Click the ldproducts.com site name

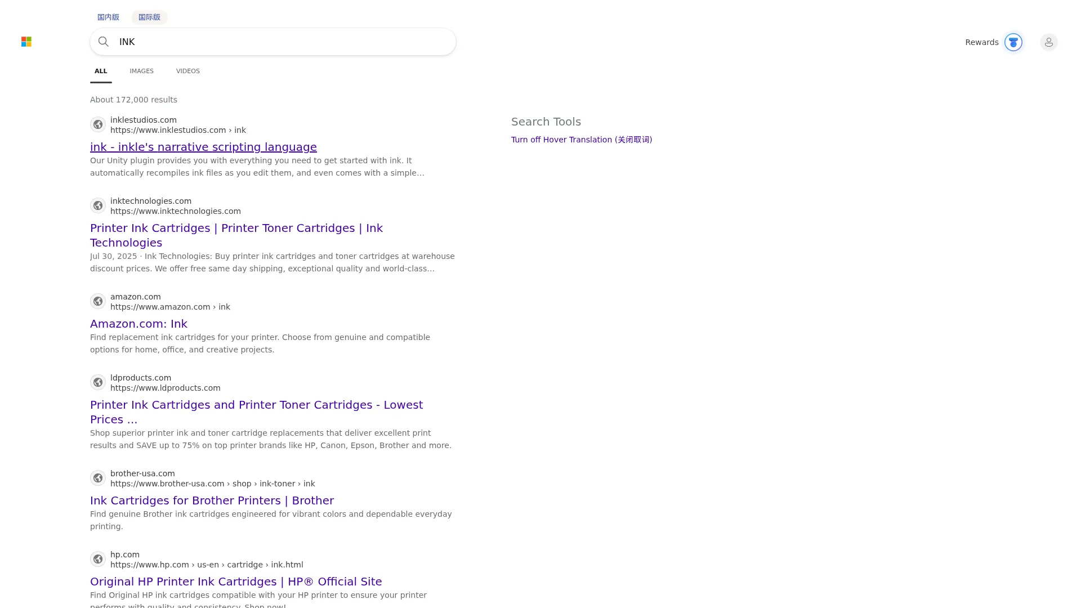coord(141,378)
